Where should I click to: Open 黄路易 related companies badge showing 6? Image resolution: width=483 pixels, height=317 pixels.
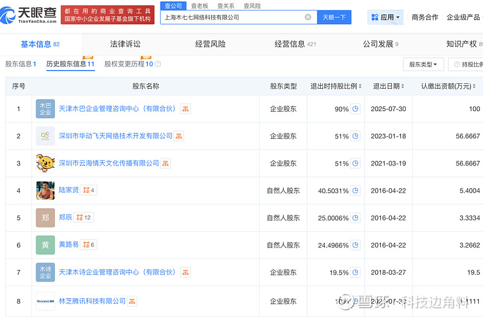pyautogui.click(x=89, y=245)
